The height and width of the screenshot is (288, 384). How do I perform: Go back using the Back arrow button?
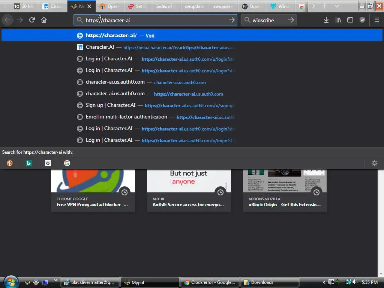click(7, 20)
